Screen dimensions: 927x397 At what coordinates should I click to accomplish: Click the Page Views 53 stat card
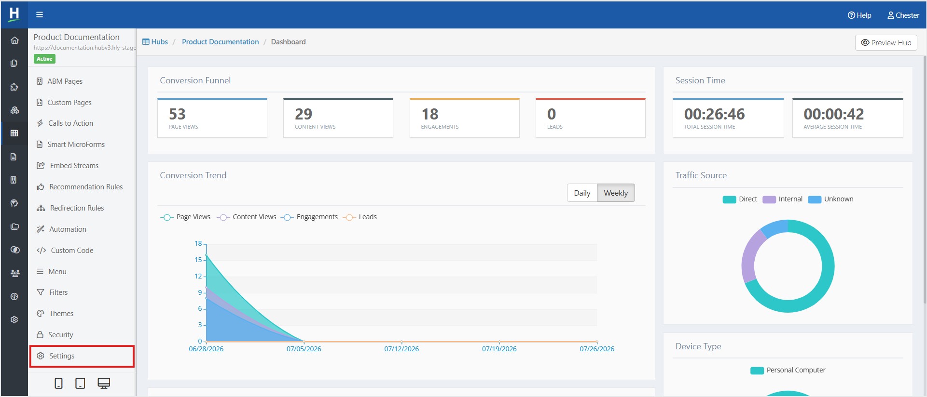[212, 119]
